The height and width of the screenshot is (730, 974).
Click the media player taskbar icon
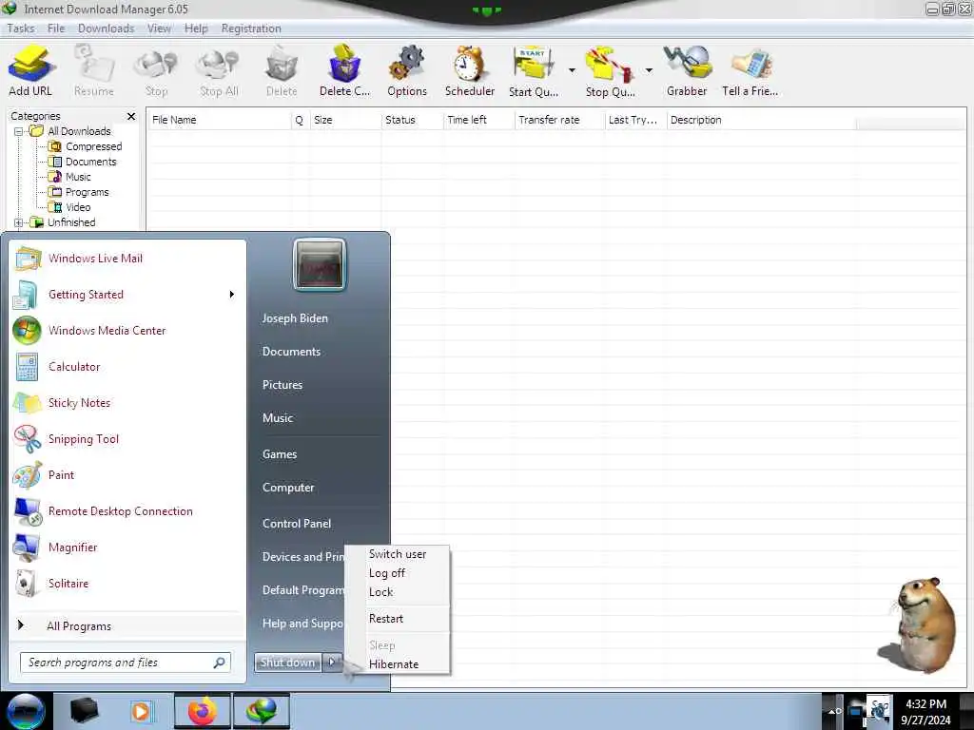[x=141, y=711]
